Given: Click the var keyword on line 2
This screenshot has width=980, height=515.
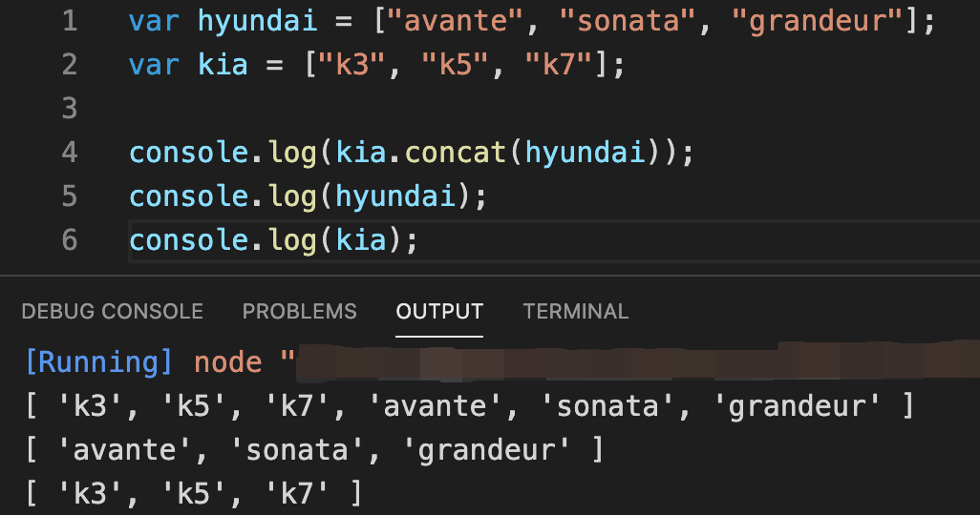Looking at the screenshot, I should coord(154,66).
